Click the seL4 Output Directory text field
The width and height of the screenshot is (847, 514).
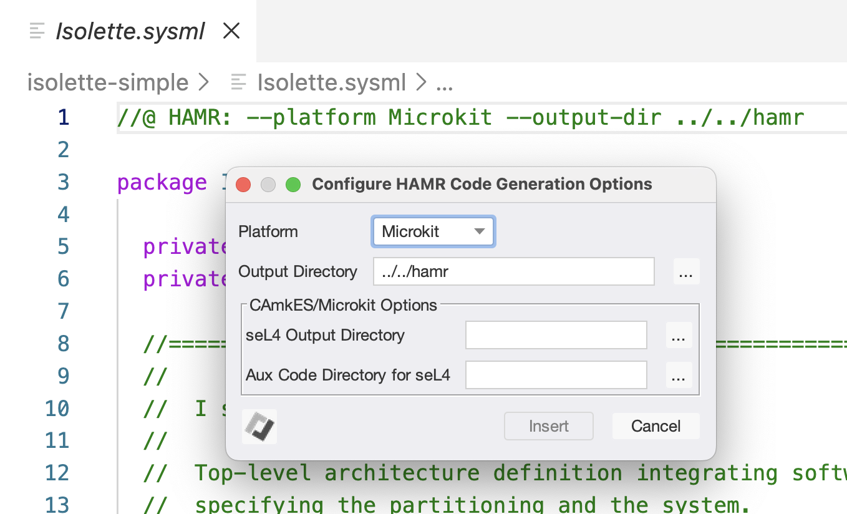tap(555, 335)
